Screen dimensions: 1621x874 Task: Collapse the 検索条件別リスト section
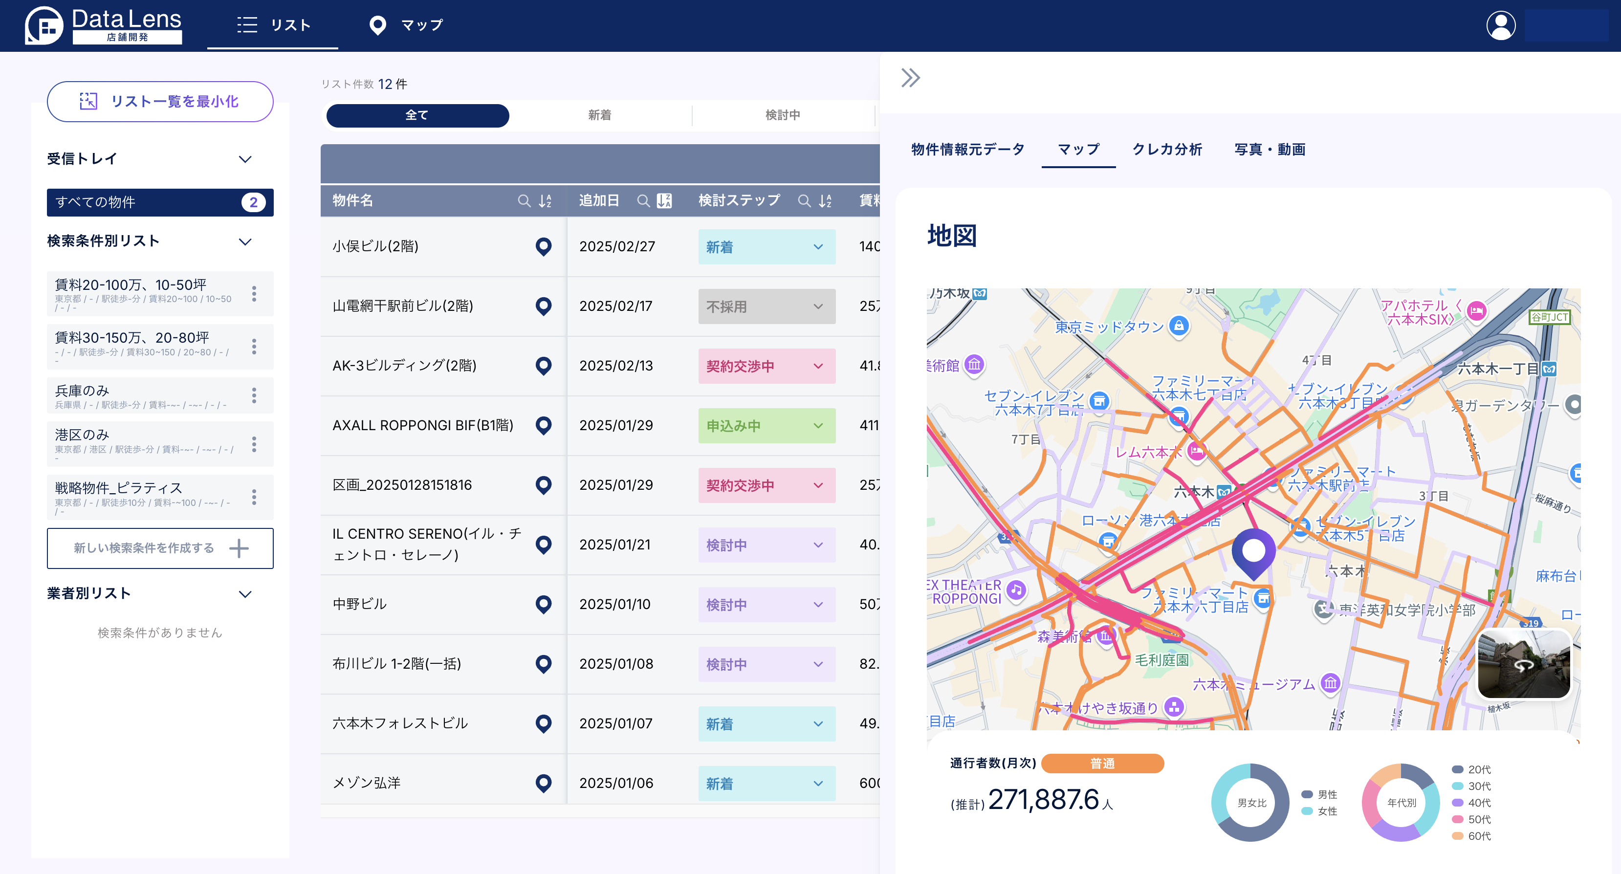click(x=245, y=241)
